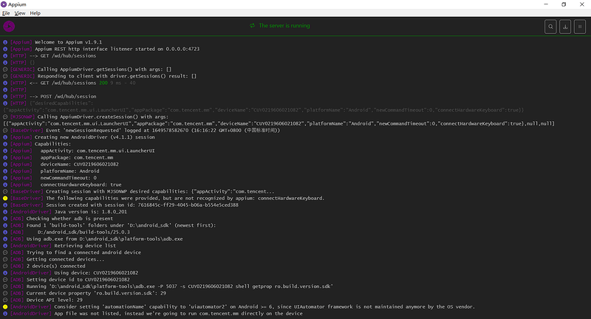
Task: Click log text 'Welcome to Appium v1.9.1'
Action: (68, 42)
